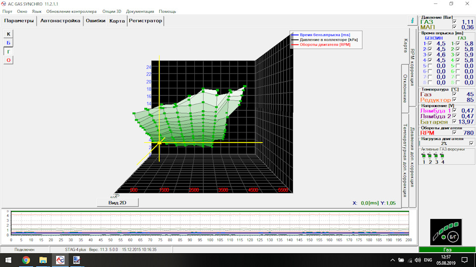Screen dimensions: 476x267
Task: Select the Температурная доп. коррекция tab
Action: tap(405, 160)
